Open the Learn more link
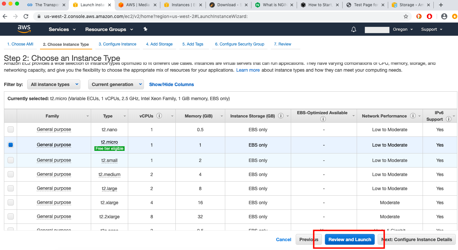Image resolution: width=458 pixels, height=250 pixels. [248, 70]
